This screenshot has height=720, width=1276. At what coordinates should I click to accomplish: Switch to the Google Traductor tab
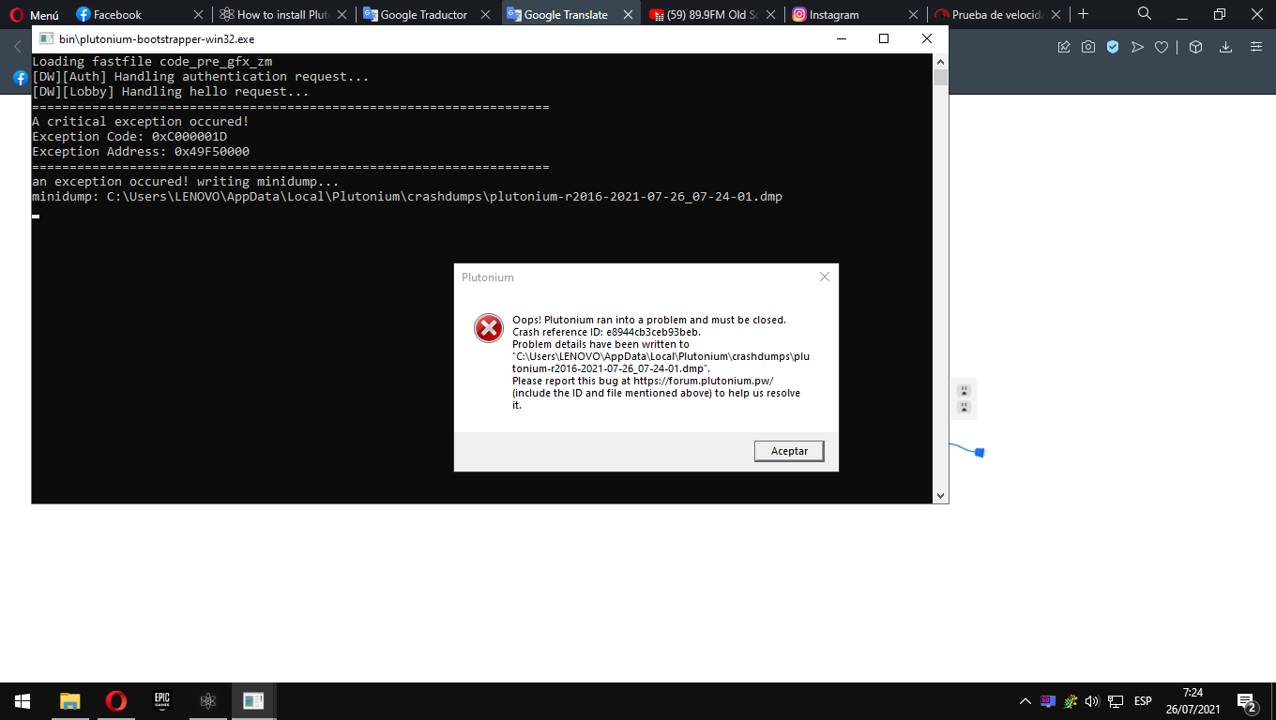[424, 15]
